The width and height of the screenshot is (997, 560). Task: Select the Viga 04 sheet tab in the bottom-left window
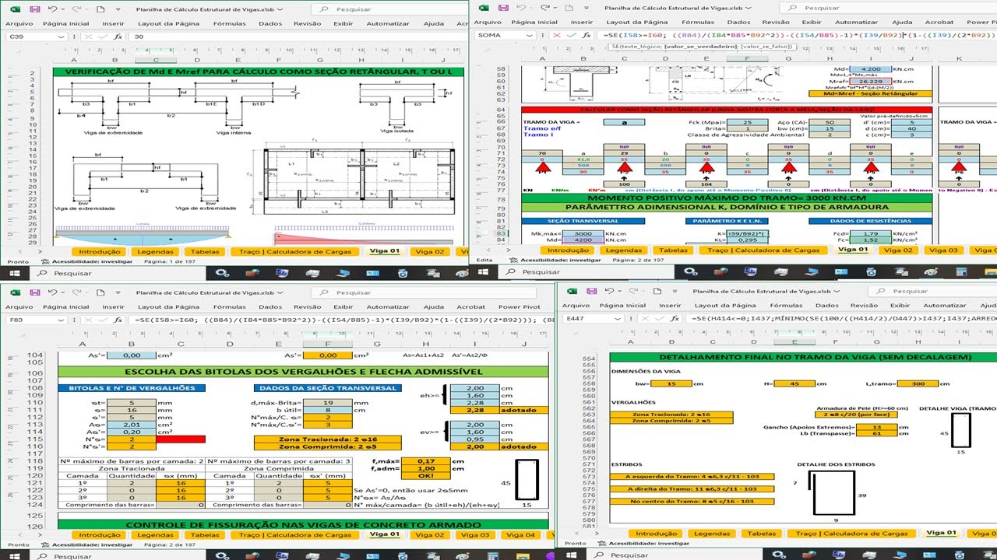click(x=520, y=534)
